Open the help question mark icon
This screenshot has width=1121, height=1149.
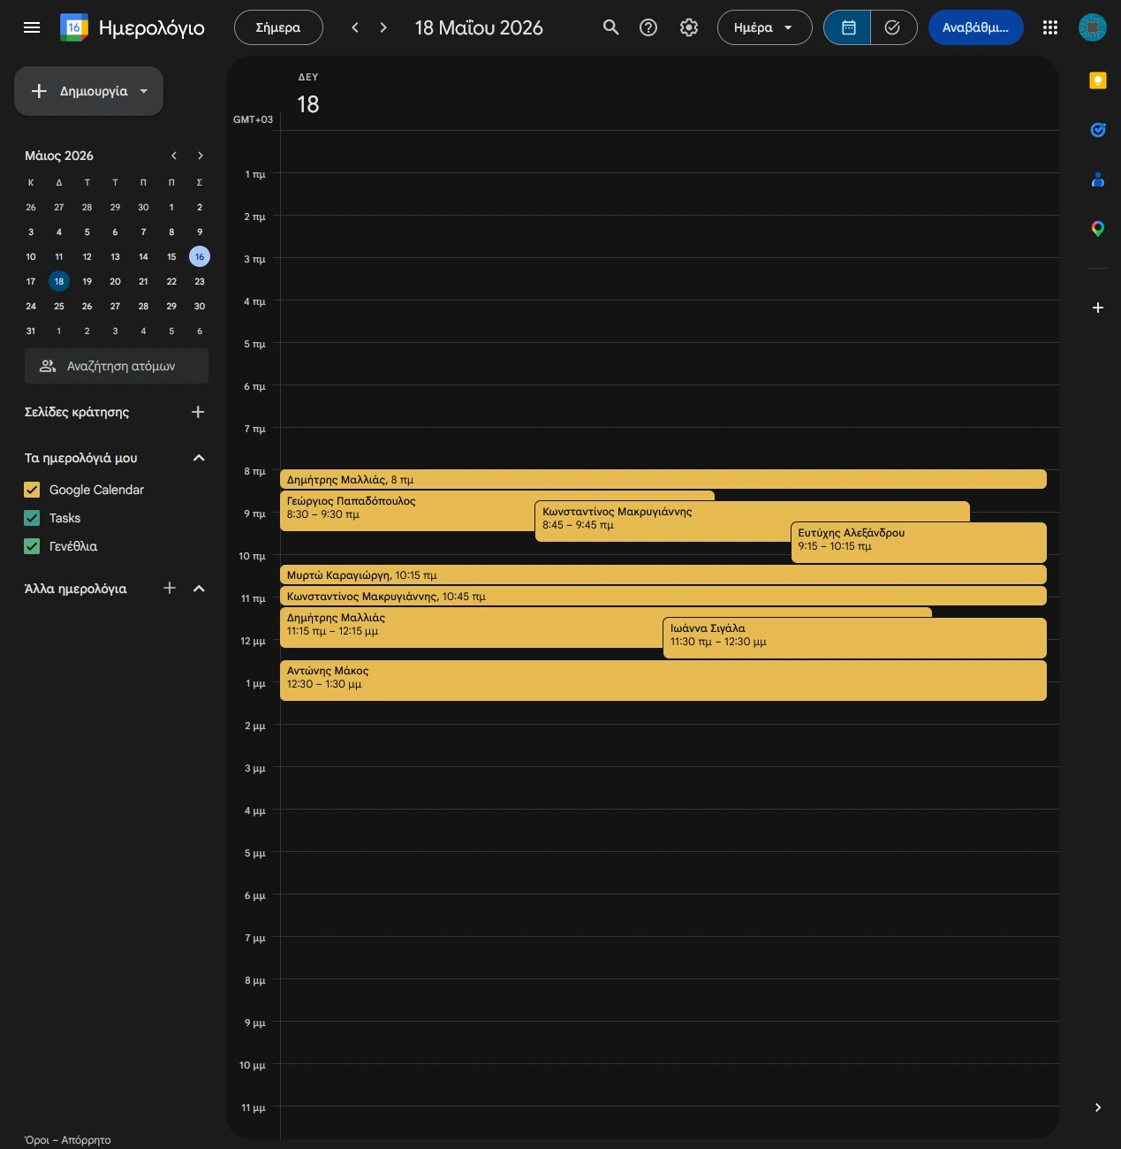point(648,27)
